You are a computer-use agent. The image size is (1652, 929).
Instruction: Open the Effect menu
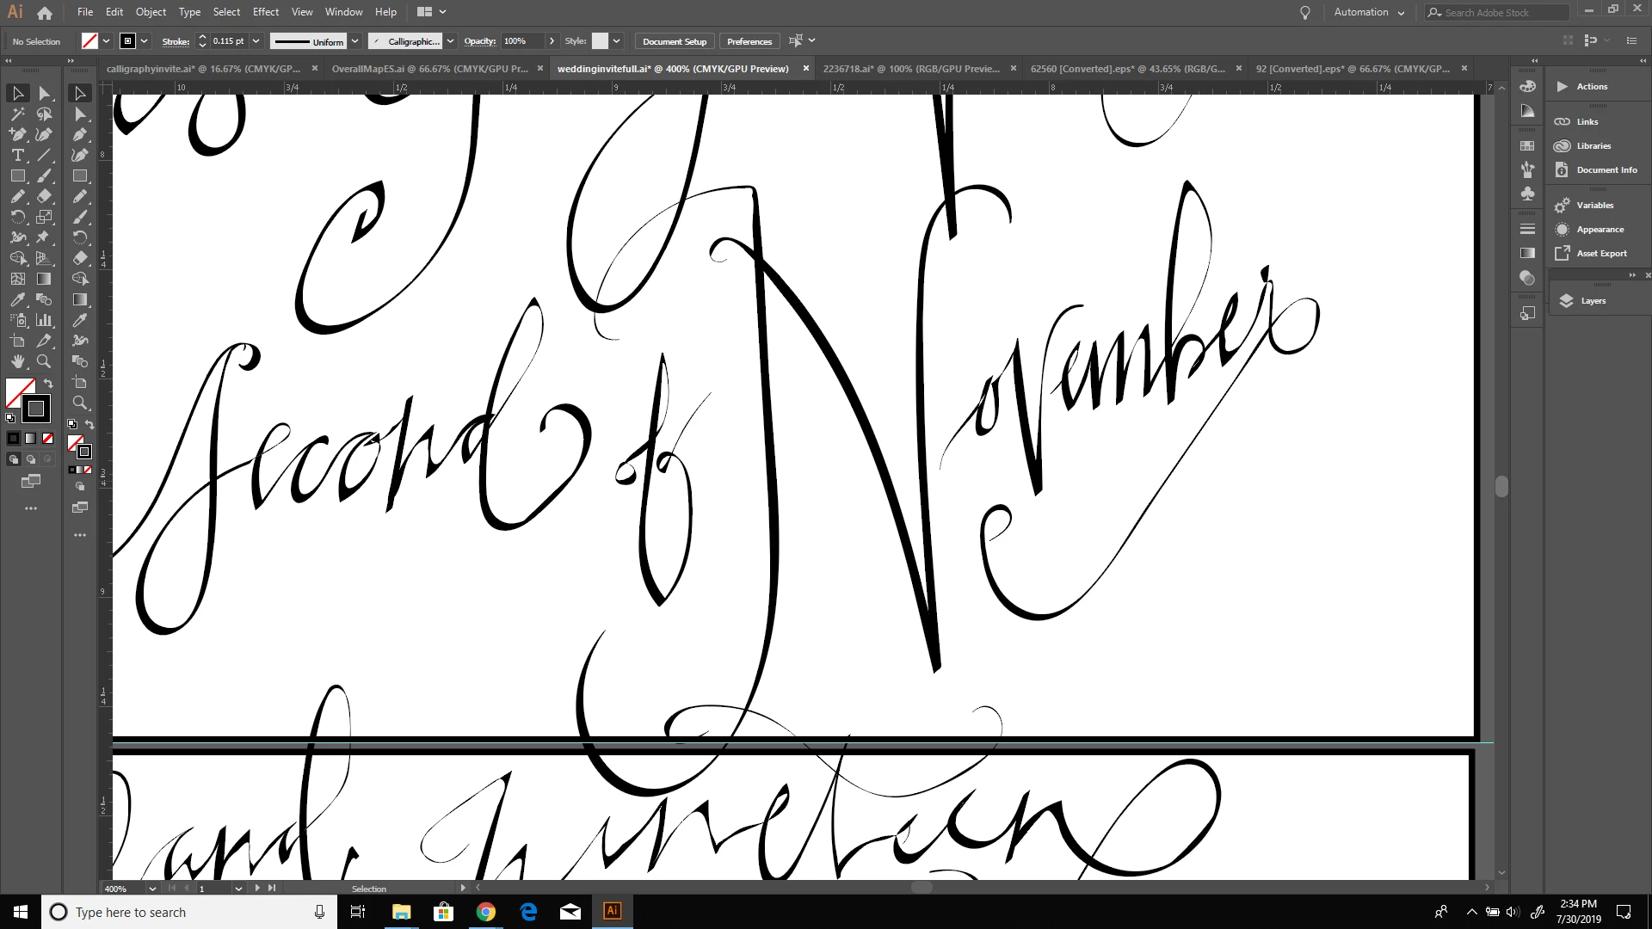[266, 12]
